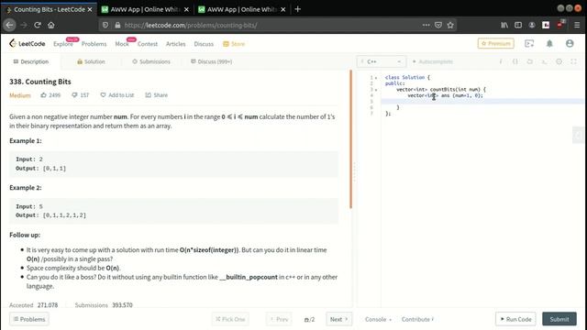Reset code to default icon
587x330 pixels.
tap(530, 61)
